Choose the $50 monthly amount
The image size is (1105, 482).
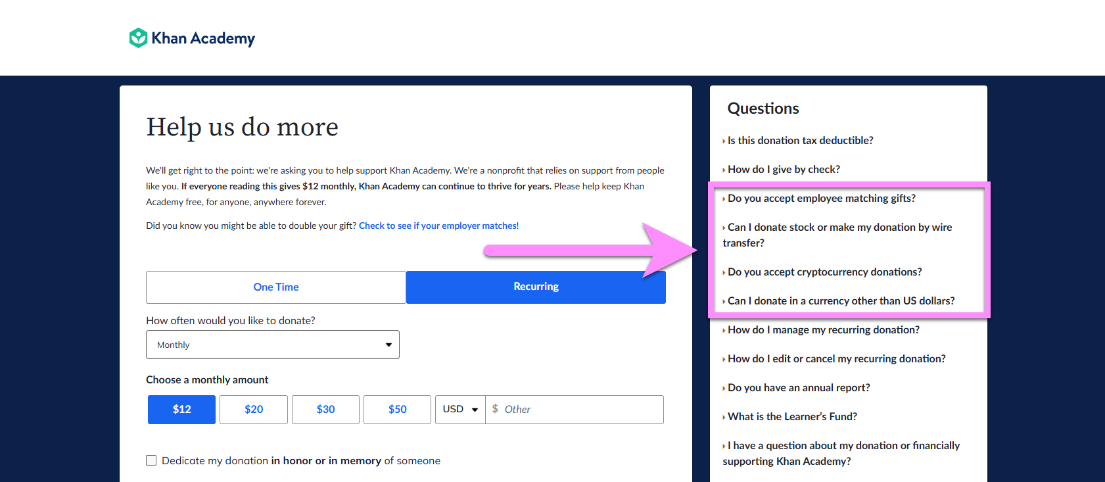tap(397, 410)
